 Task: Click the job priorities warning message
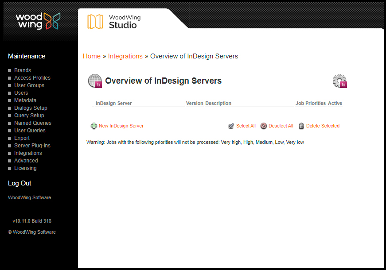195,143
